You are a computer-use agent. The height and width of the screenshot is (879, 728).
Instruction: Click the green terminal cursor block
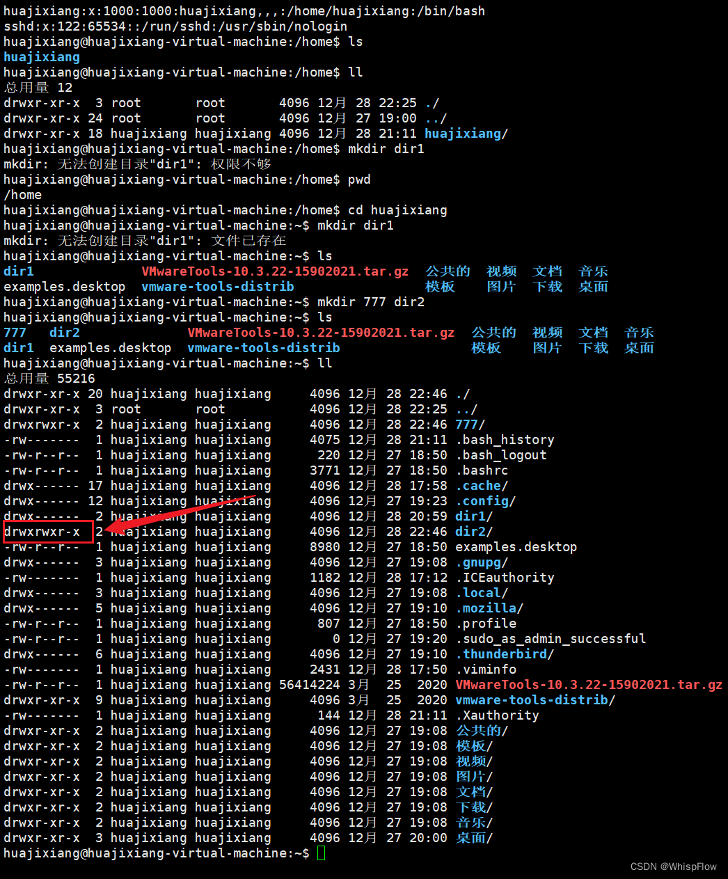click(321, 853)
